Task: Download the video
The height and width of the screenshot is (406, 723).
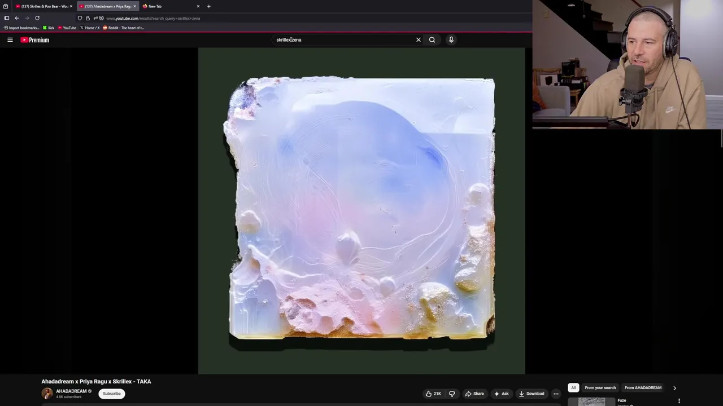Action: (x=532, y=394)
